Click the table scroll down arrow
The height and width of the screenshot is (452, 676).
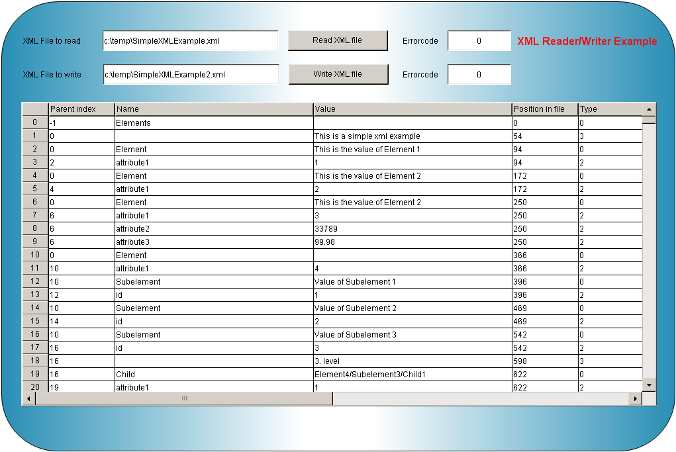pos(649,384)
